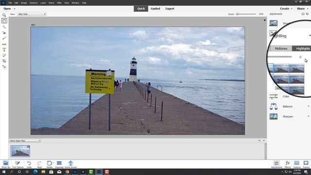Image resolution: width=311 pixels, height=175 pixels.
Task: Switch to Expert edit mode
Action: [x=170, y=9]
